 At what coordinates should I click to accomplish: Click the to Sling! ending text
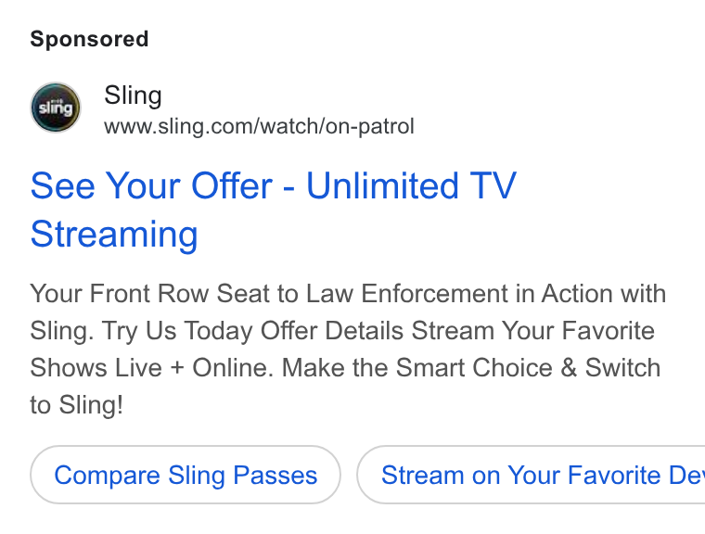point(76,405)
